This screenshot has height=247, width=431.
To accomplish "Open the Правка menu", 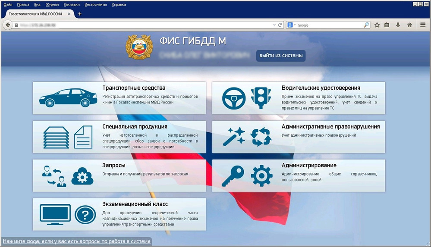I will (23, 5).
